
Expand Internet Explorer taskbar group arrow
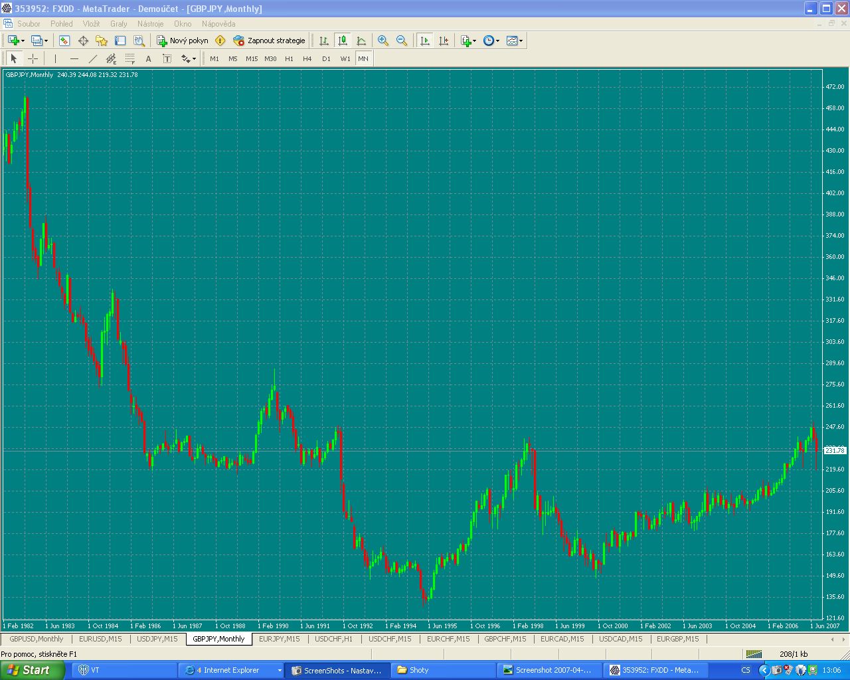[280, 670]
